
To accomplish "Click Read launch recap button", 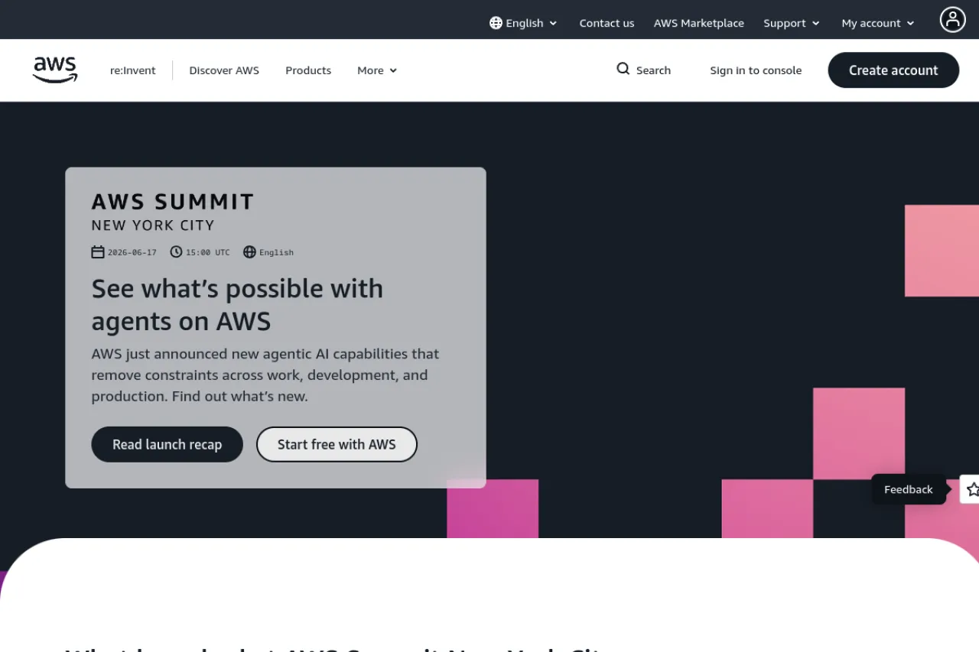I will (168, 444).
